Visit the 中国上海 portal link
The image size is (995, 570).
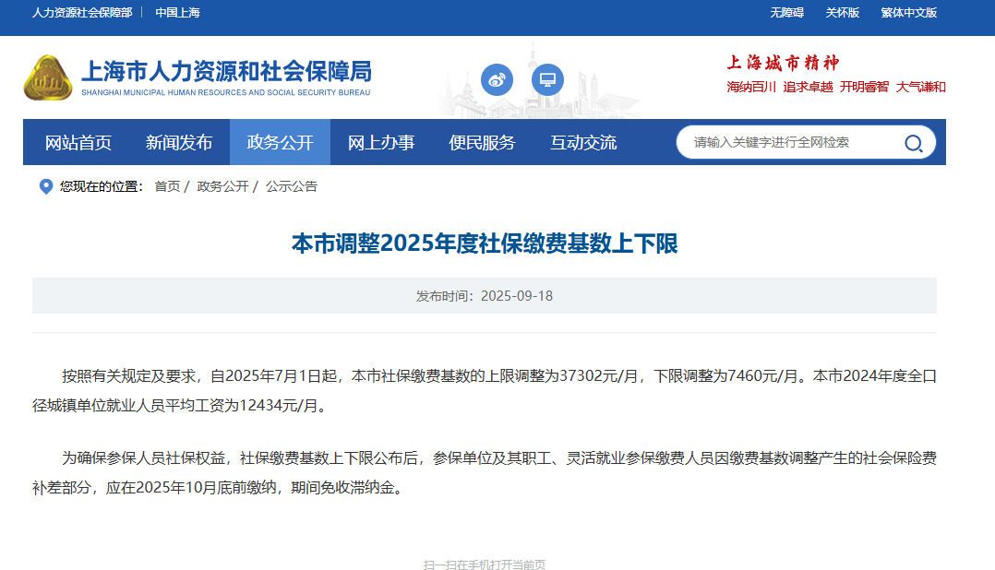pyautogui.click(x=177, y=13)
